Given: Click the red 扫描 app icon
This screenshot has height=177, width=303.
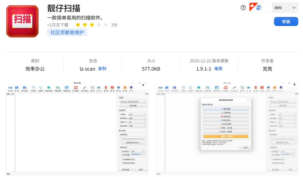Looking at the screenshot, I should point(22,21).
